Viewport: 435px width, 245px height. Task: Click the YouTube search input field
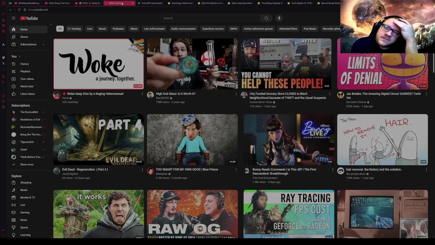pos(211,18)
